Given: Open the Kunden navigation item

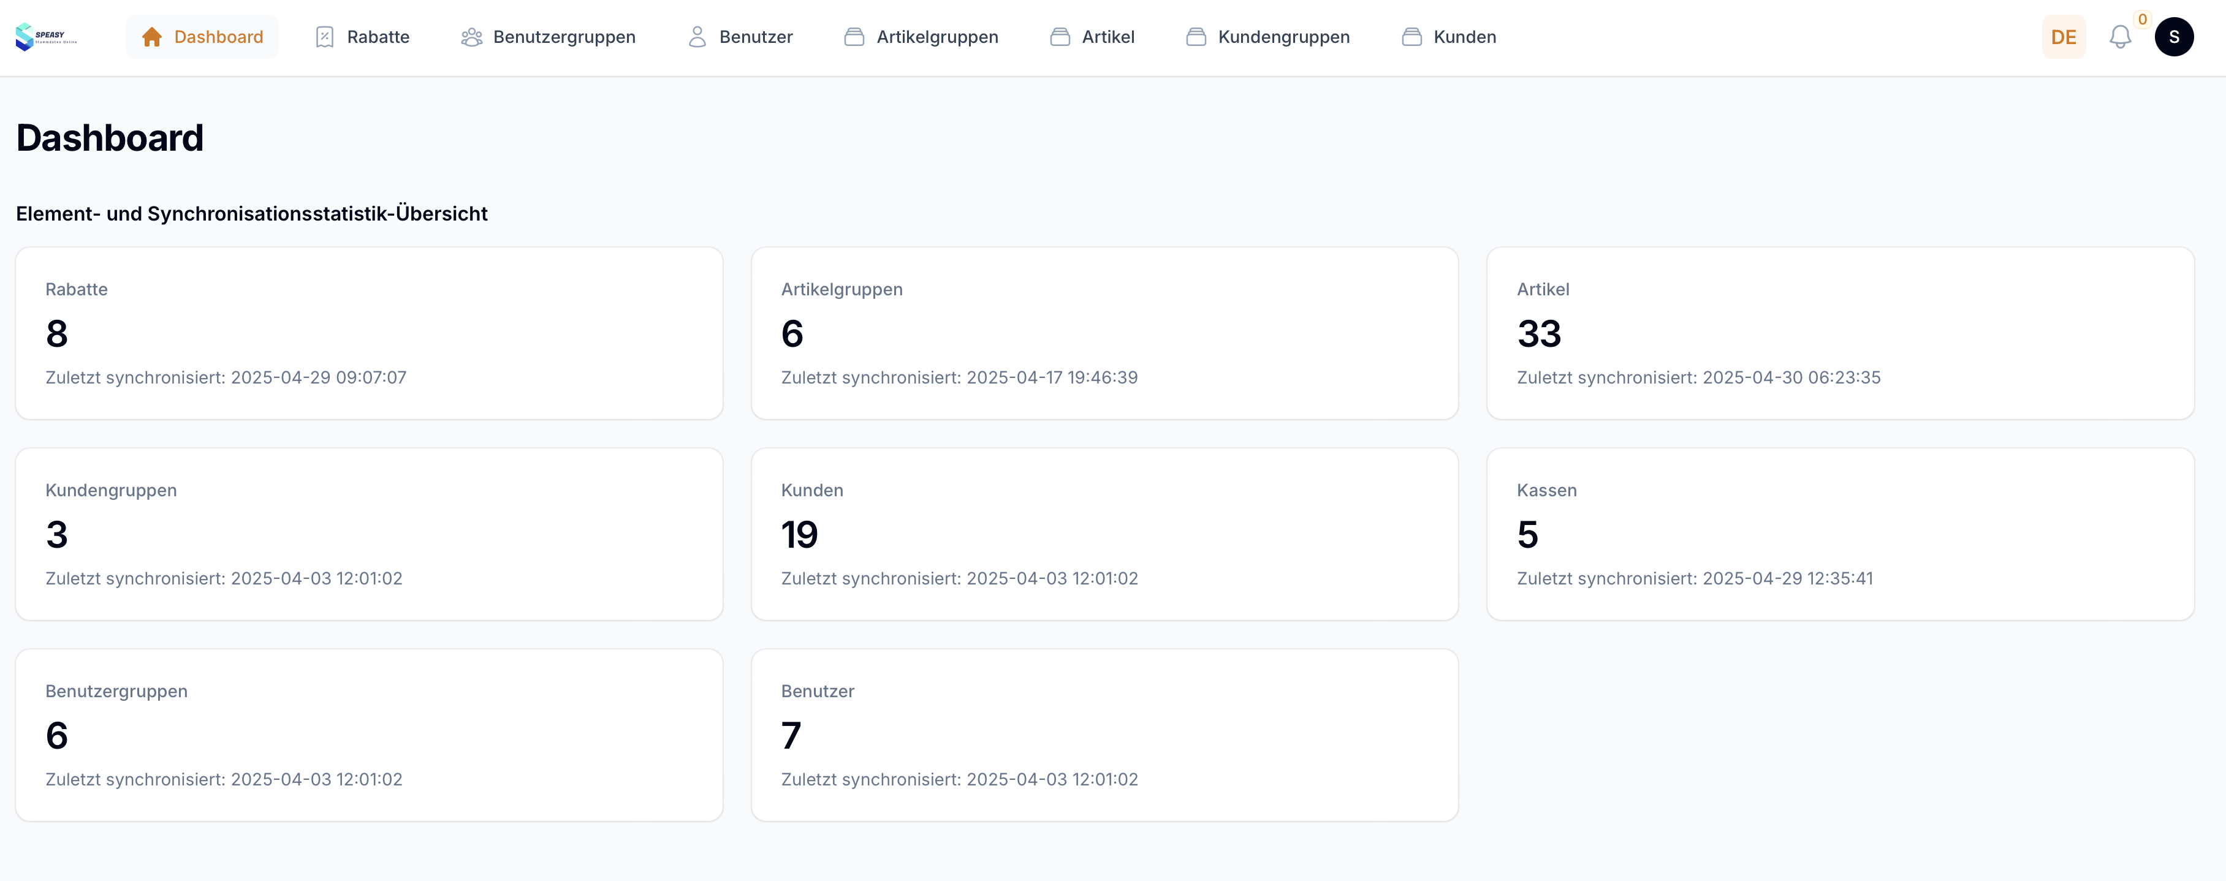Looking at the screenshot, I should point(1448,37).
